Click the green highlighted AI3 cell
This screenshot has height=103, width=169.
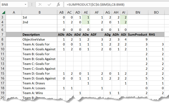point(124,17)
